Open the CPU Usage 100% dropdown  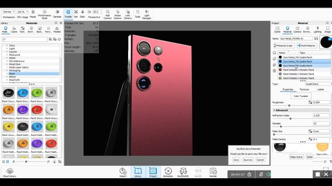pos(22,12)
